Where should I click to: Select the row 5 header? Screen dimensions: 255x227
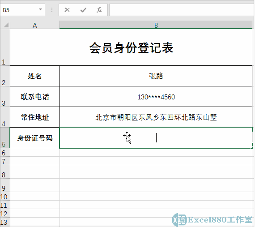click(5, 138)
